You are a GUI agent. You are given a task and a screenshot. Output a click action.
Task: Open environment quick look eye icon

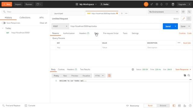coord(183,12)
